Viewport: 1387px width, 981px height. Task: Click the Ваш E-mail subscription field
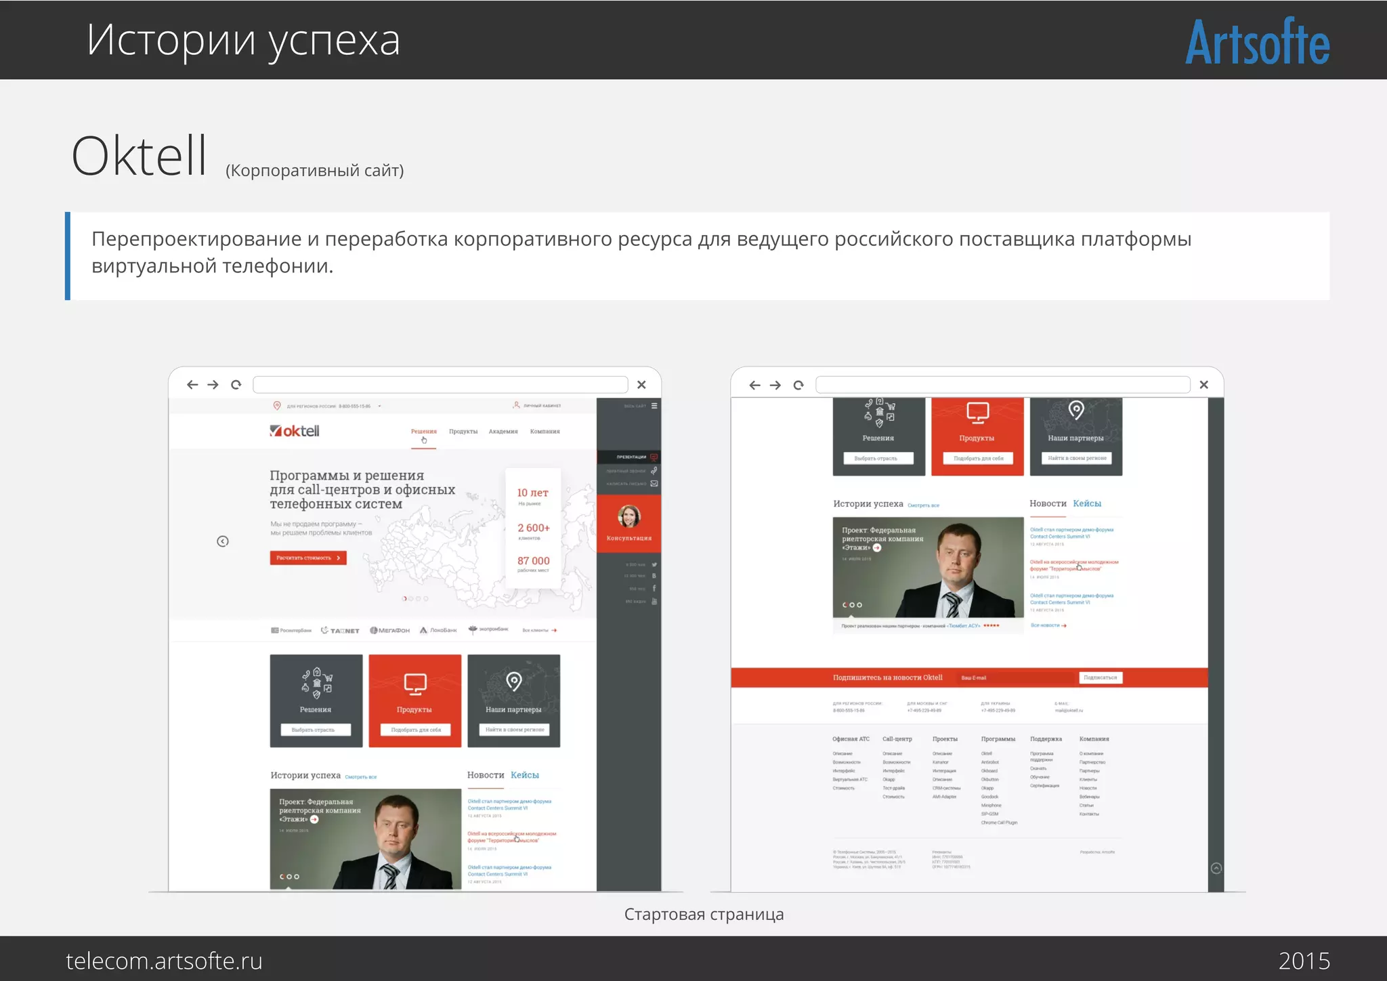pyautogui.click(x=1016, y=677)
